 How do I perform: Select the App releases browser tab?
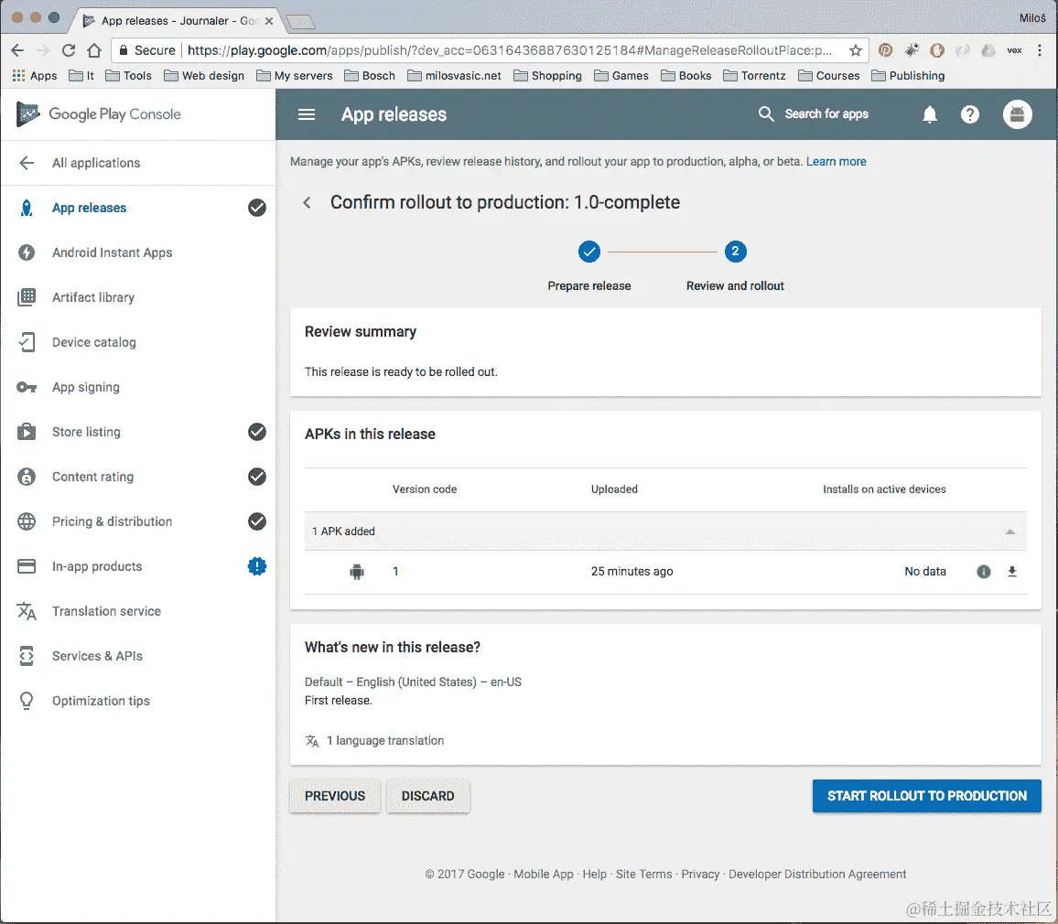click(177, 21)
